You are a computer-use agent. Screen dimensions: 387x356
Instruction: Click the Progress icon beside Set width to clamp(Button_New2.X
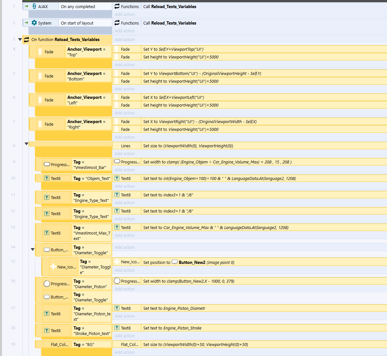pyautogui.click(x=117, y=281)
